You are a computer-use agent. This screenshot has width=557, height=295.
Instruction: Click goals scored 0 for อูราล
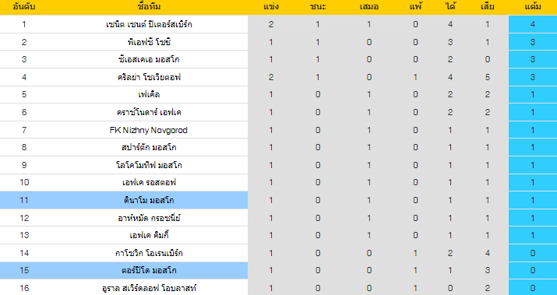(450, 288)
